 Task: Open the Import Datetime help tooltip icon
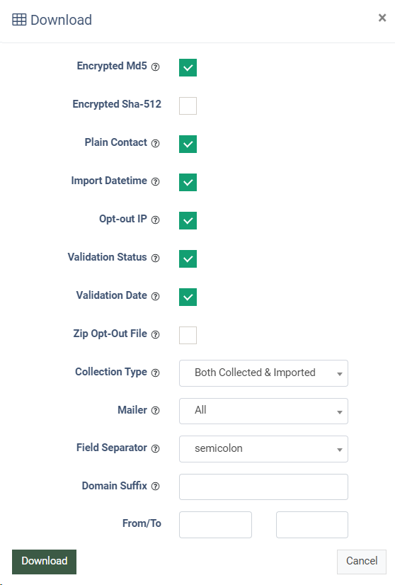pyautogui.click(x=156, y=182)
